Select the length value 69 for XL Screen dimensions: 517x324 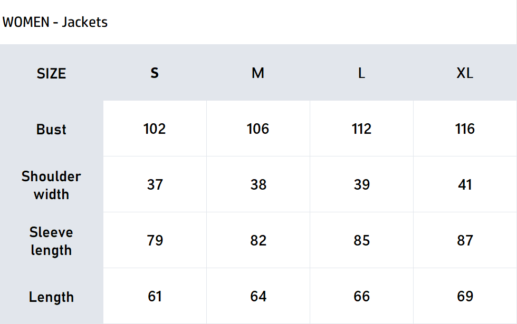(465, 297)
